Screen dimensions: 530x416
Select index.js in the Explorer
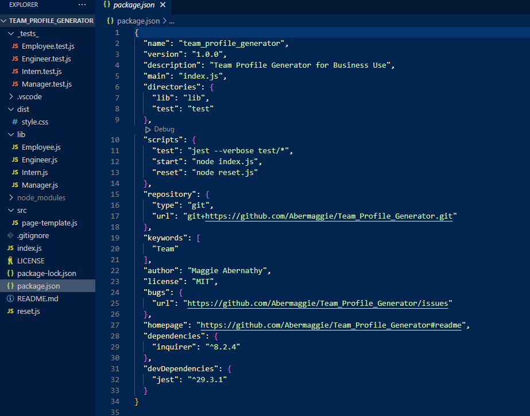[29, 248]
